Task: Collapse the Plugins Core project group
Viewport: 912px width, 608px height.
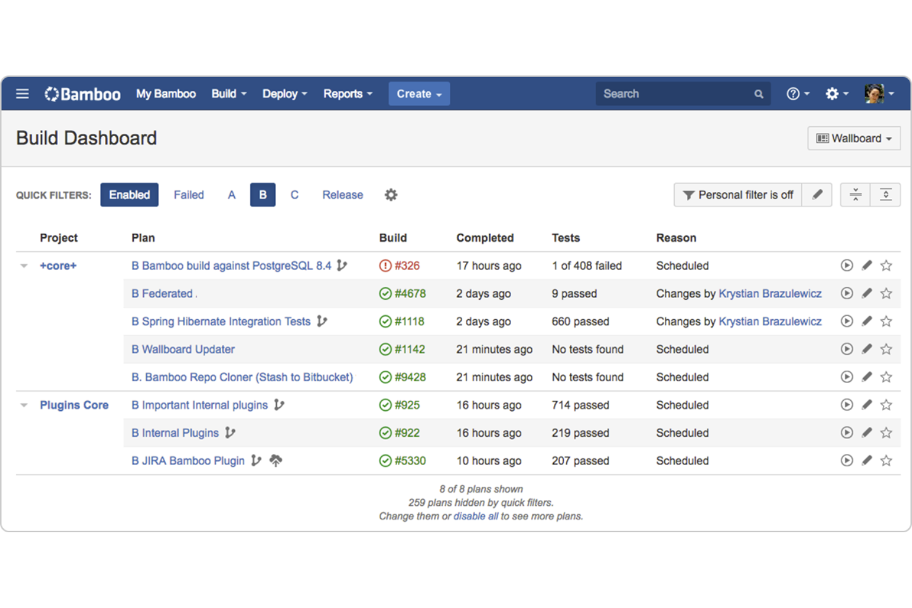Action: 24,405
